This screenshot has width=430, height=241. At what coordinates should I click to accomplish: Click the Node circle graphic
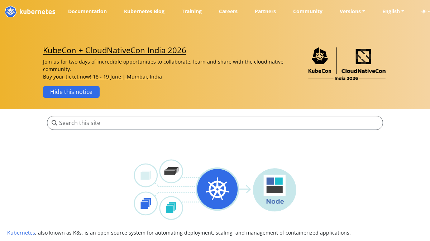tap(274, 190)
